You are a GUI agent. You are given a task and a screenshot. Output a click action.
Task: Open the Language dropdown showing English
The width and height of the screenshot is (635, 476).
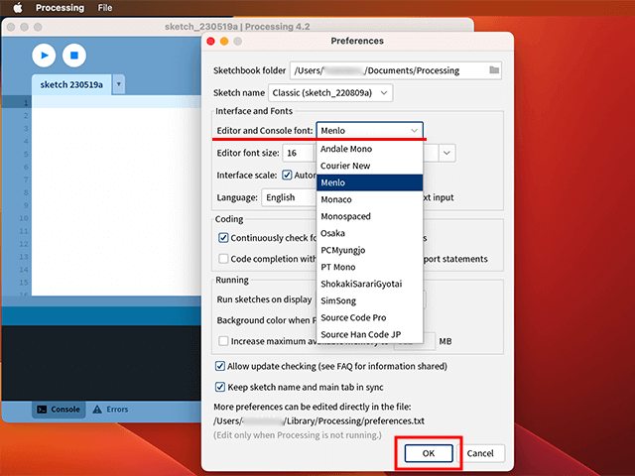pos(289,197)
